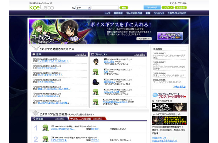Screen dimensions: 218x143
Task: Click the もっと詳しく button on the banner
Action: 144,39
